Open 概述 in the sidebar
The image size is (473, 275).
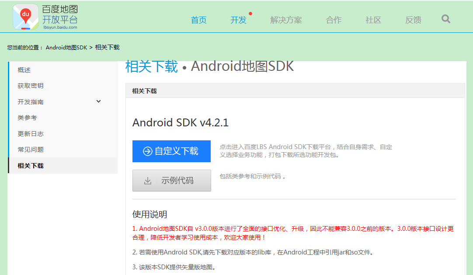(x=24, y=70)
